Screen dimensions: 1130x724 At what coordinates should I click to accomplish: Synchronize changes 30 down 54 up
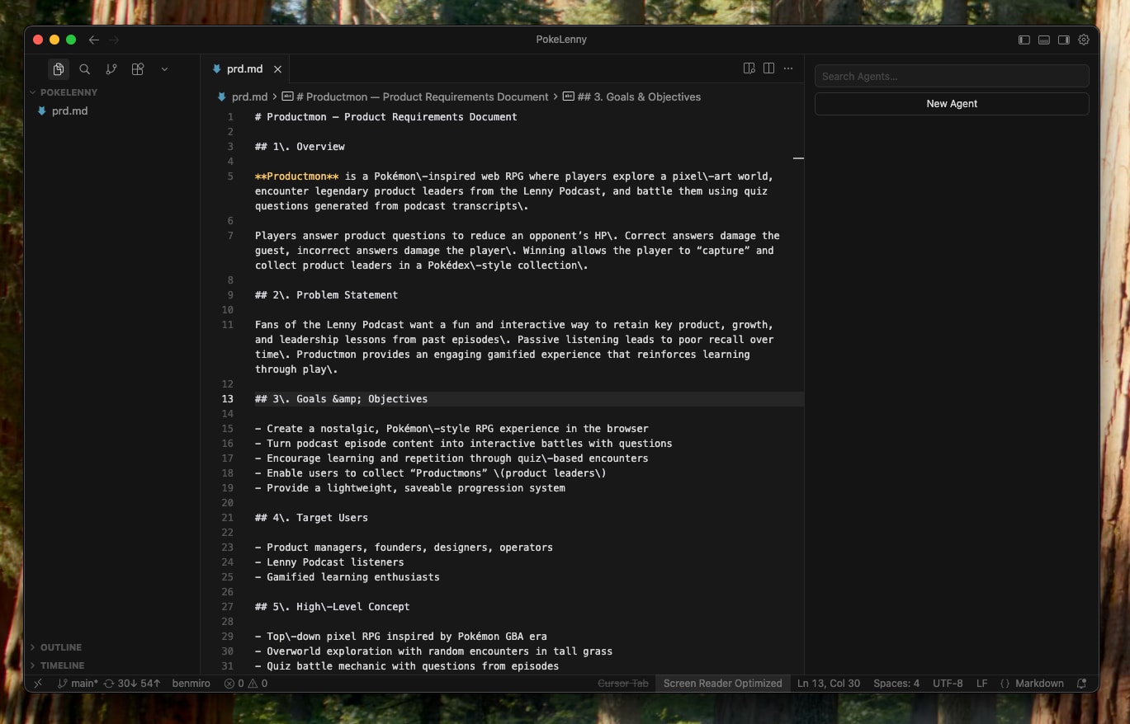click(x=132, y=684)
